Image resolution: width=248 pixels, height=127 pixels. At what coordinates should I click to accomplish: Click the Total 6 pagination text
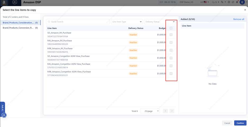tap(135, 111)
